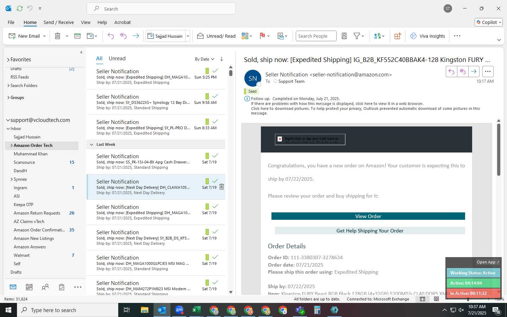
Task: Reverse sort order arrow in message list
Action: (221, 59)
